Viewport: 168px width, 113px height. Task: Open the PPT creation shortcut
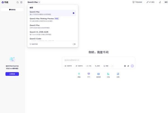89,75
